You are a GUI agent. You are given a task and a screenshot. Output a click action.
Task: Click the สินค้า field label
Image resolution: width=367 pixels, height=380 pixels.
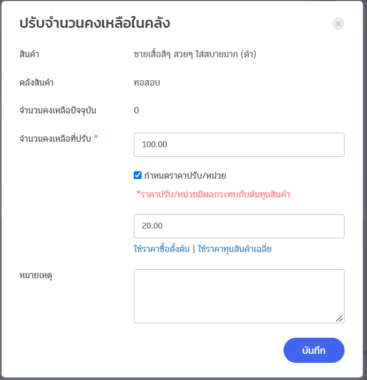29,54
